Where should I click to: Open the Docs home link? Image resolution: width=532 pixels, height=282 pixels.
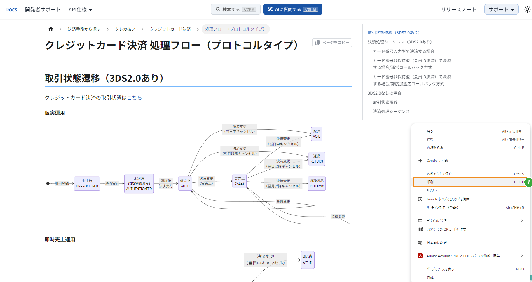[x=11, y=10]
